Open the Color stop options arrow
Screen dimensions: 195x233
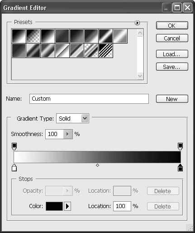pos(67,206)
